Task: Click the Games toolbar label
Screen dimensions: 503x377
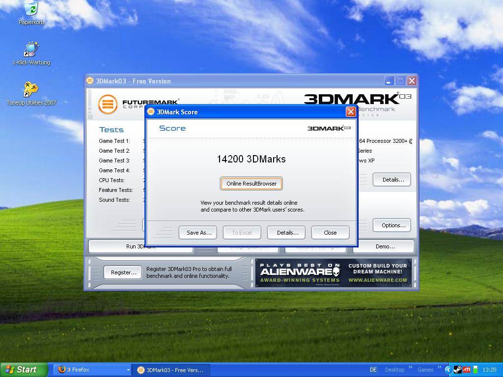Action: point(425,370)
